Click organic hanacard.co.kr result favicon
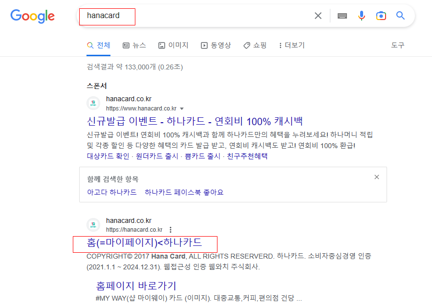The height and width of the screenshot is (307, 432). tap(93, 224)
